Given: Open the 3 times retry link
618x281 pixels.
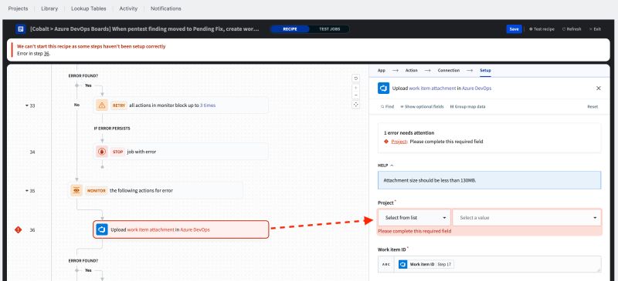Looking at the screenshot, I should [207, 105].
